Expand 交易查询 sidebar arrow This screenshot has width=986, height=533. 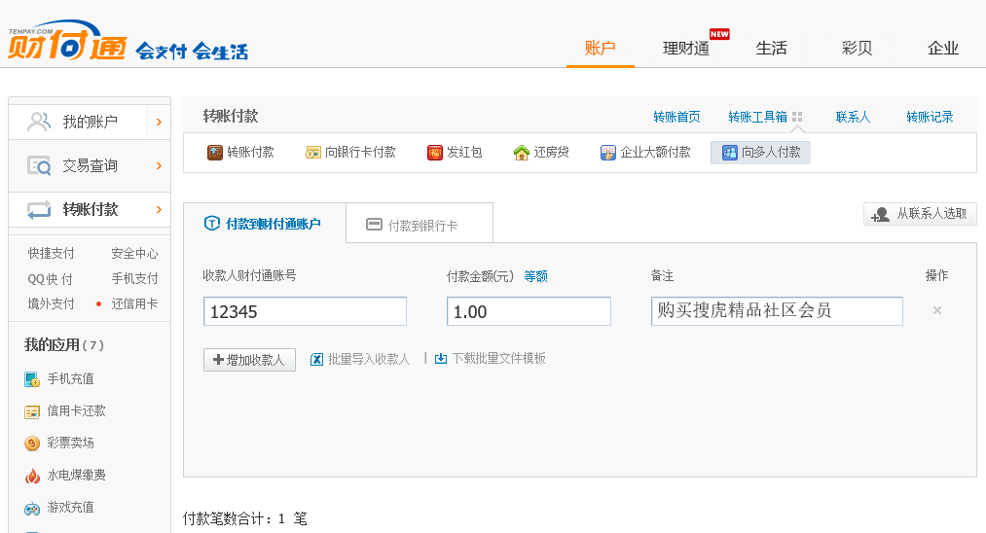159,166
